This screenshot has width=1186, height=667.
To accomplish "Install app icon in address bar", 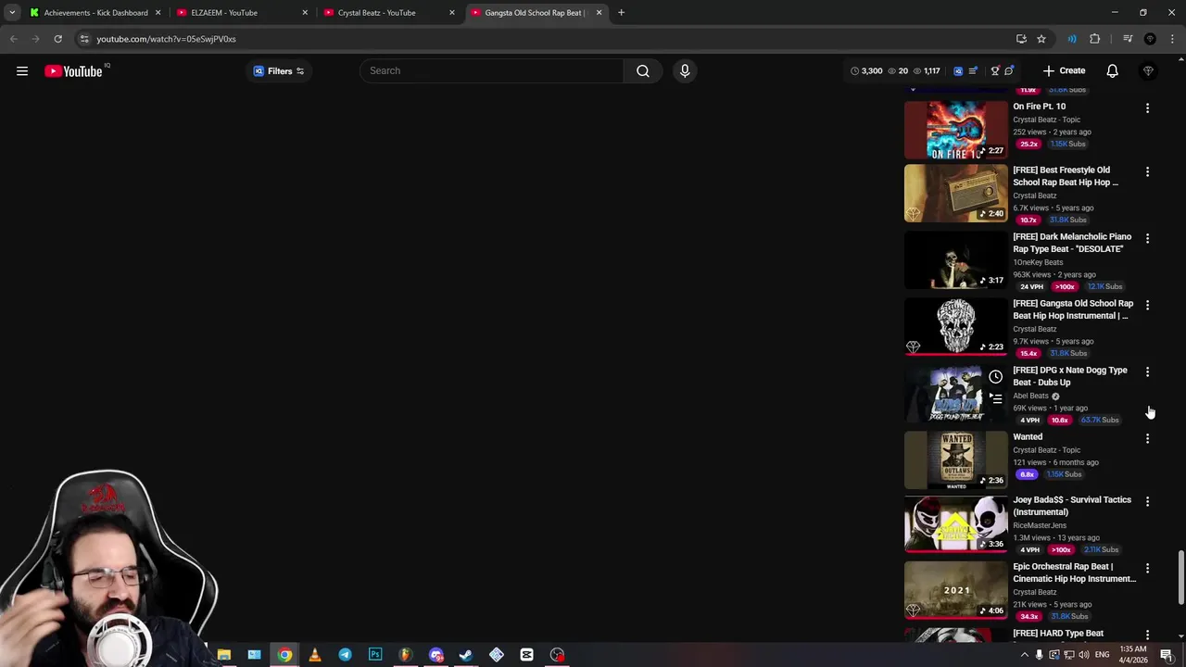I will point(1021,39).
